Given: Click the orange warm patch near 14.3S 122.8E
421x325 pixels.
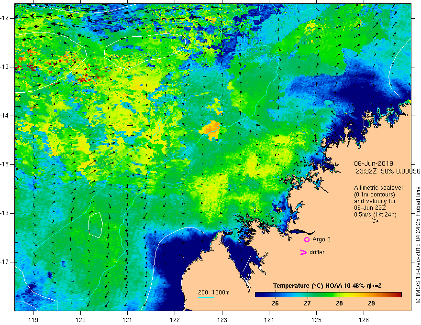Looking at the screenshot, I should click(211, 130).
